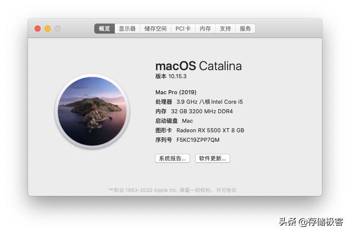
Task: Switch to the PCI卡 tab
Action: point(183,29)
